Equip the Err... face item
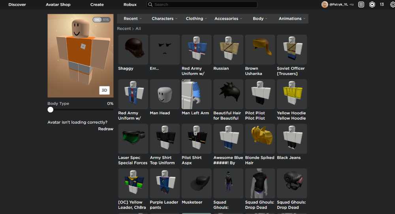The image size is (395, 214). click(165, 50)
